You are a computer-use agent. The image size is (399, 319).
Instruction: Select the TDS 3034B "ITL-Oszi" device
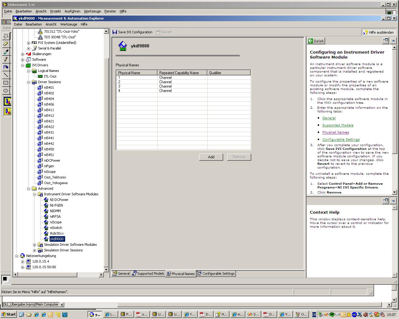(x=60, y=37)
